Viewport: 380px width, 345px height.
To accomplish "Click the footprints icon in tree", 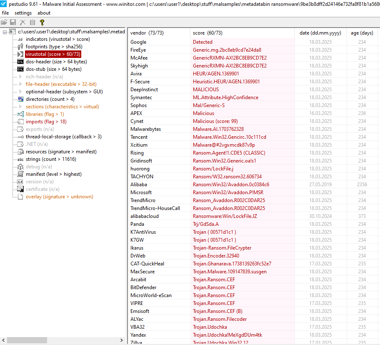I will pyautogui.click(x=20, y=47).
